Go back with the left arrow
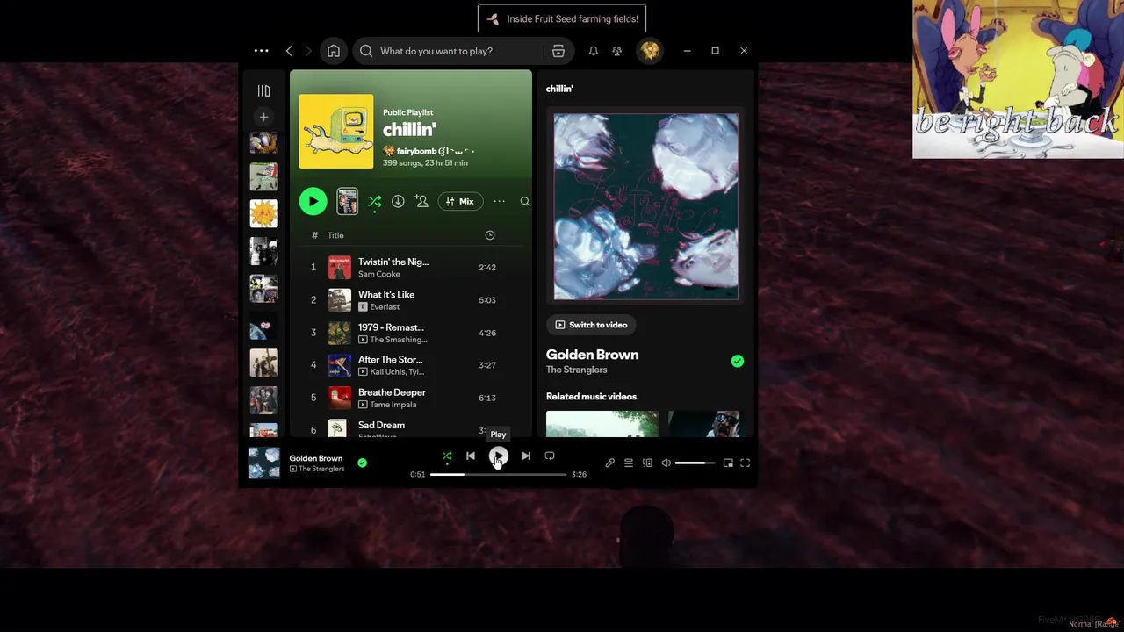Screen dimensions: 1124x632 [x=289, y=51]
